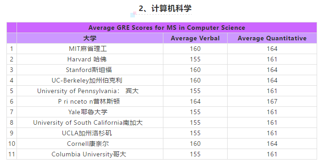324x166 pixels.
Task: Click the 大学 column header
Action: pyautogui.click(x=90, y=38)
